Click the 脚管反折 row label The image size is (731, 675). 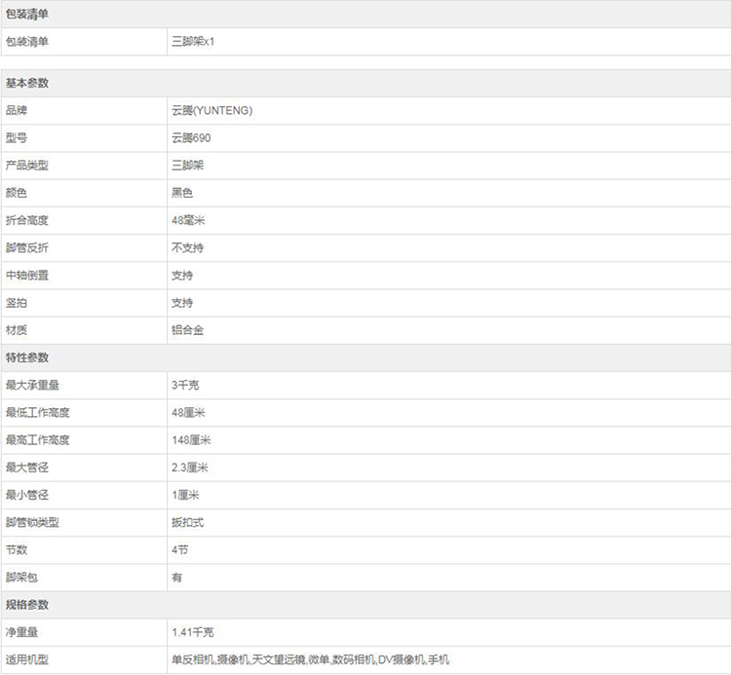click(27, 247)
